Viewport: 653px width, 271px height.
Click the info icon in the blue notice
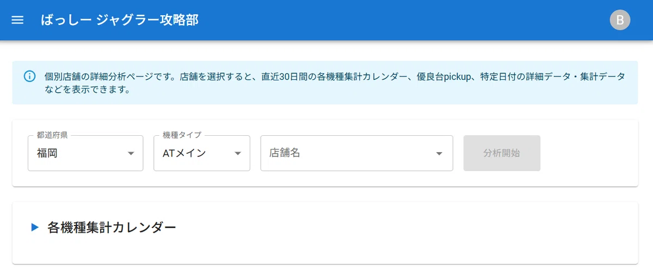tap(30, 77)
